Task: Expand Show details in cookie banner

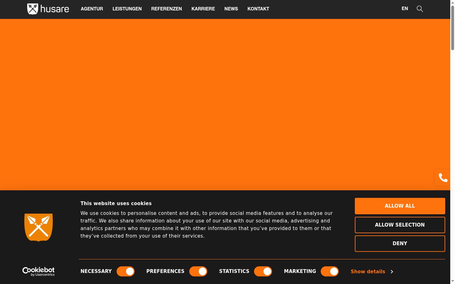Action: (372, 272)
